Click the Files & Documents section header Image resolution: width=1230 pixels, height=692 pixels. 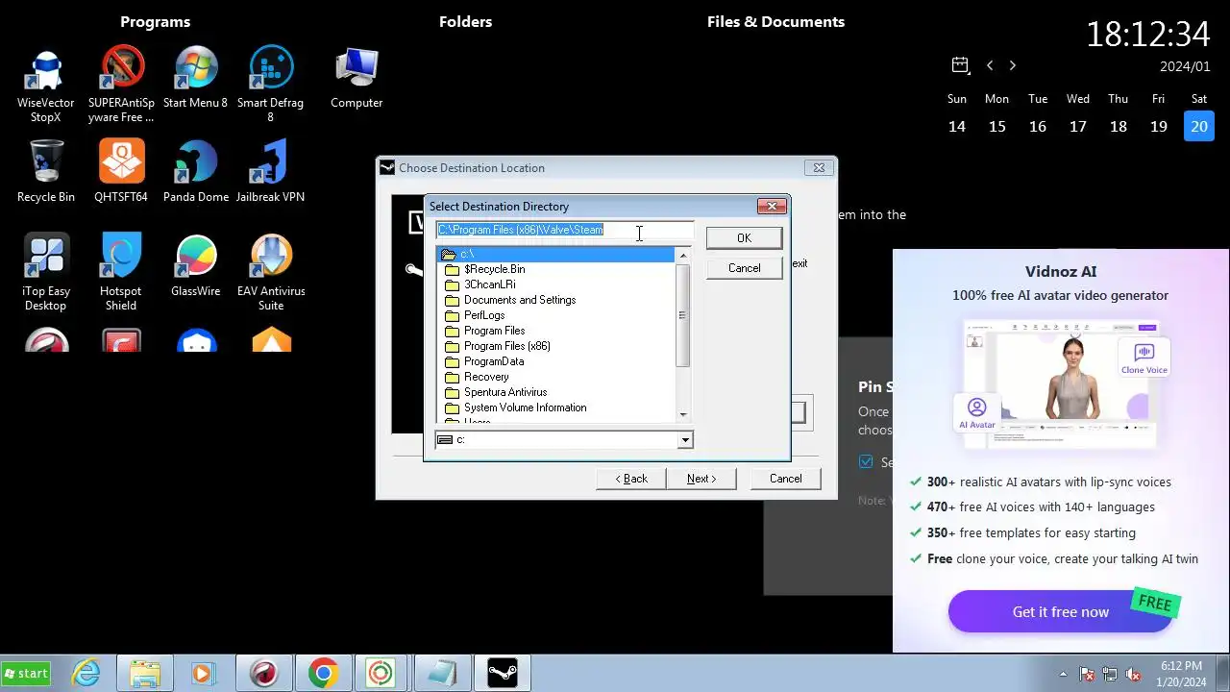(775, 21)
